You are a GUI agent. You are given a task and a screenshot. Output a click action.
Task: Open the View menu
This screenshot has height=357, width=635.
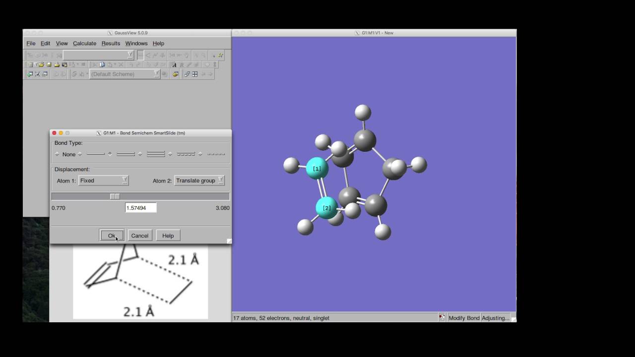click(x=62, y=44)
